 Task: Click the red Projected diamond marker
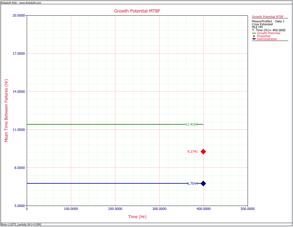pyautogui.click(x=203, y=151)
